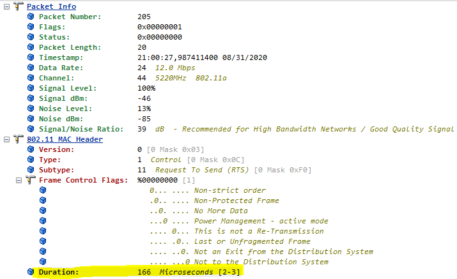Collapse the 802.11 MAC Header section
Screen dimensions: 457x279
pos(5,139)
